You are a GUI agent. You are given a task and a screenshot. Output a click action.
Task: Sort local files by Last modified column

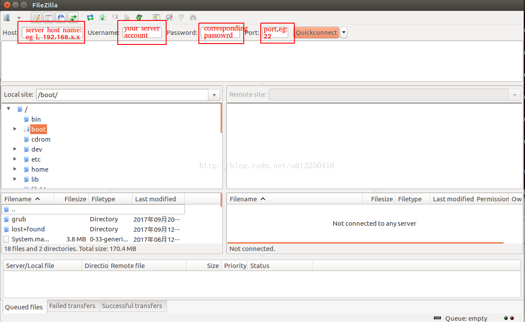tap(156, 199)
